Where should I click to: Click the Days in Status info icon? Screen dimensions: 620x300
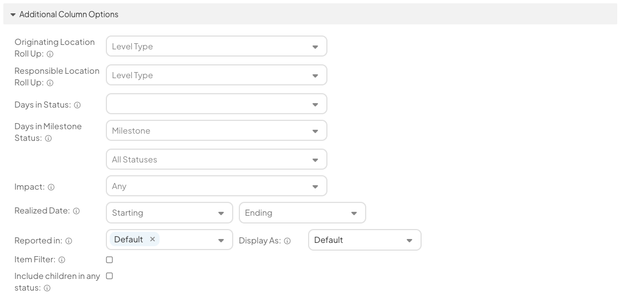click(78, 105)
